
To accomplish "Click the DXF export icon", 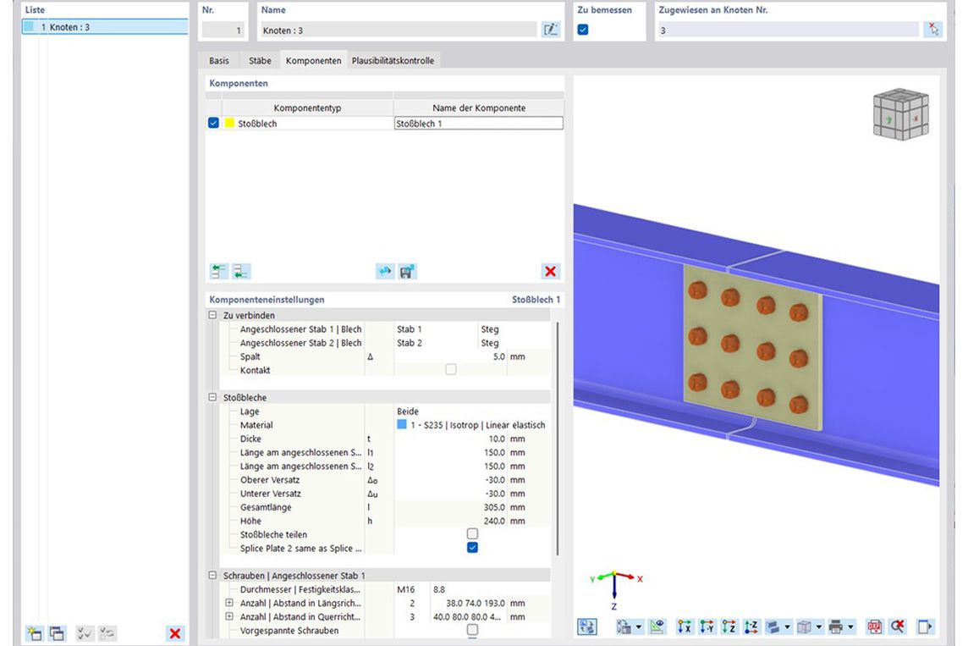I will coord(874,627).
